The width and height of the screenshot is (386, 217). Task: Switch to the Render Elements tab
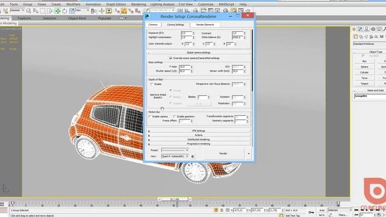[205, 25]
